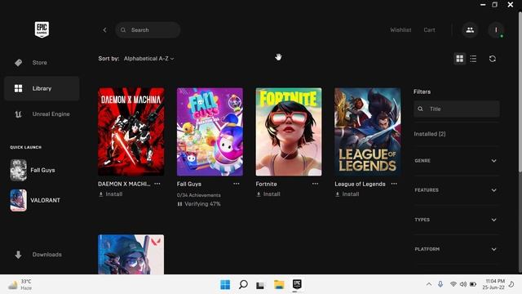This screenshot has width=522, height=294.
Task: Open the Friends list icon
Action: (470, 30)
